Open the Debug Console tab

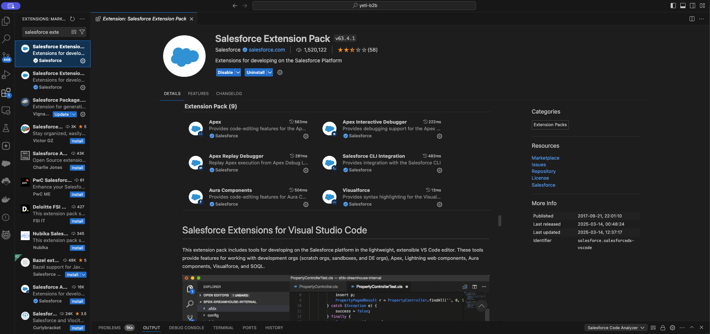tap(186, 328)
